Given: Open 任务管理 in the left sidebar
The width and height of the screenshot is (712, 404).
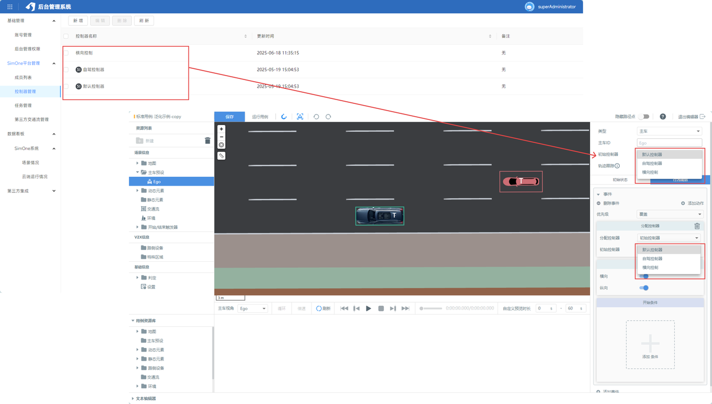Looking at the screenshot, I should point(23,105).
